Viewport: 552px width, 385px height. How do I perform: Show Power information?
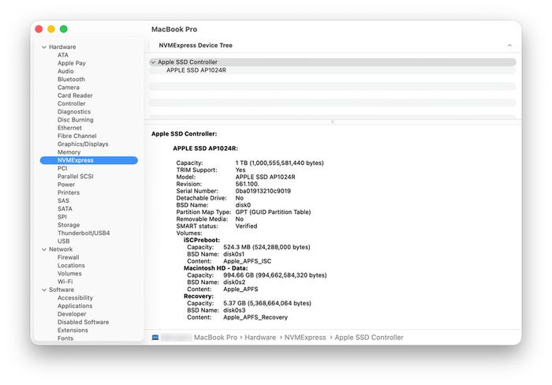pyautogui.click(x=66, y=185)
